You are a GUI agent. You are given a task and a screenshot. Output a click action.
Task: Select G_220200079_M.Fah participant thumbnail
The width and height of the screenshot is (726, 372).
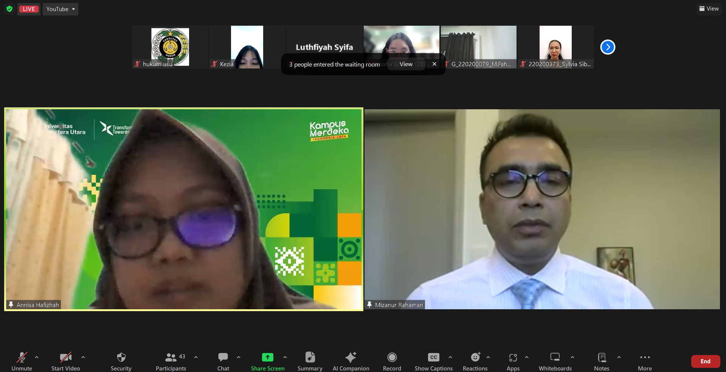coord(479,47)
